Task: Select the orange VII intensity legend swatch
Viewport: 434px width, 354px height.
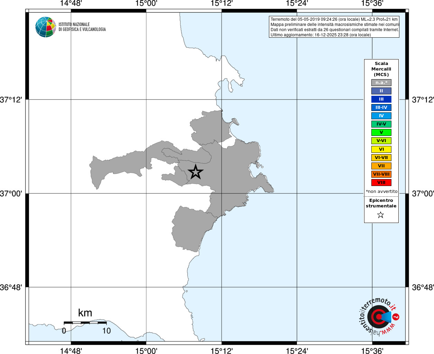Action: click(381, 166)
